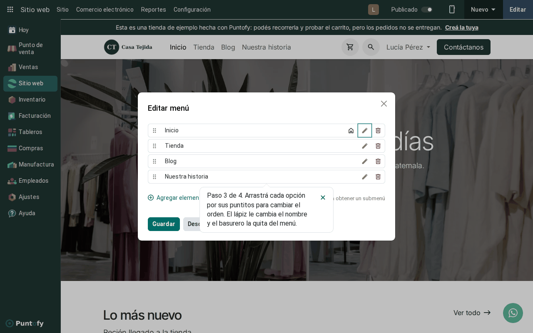The image size is (533, 333).
Task: Click the home icon on Inicio row
Action: point(351,130)
